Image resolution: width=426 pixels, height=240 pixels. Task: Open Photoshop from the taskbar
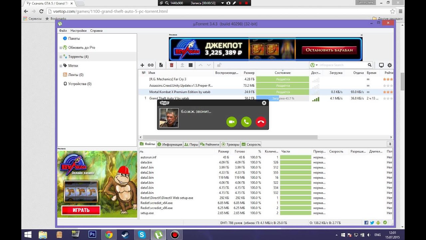(x=92, y=235)
